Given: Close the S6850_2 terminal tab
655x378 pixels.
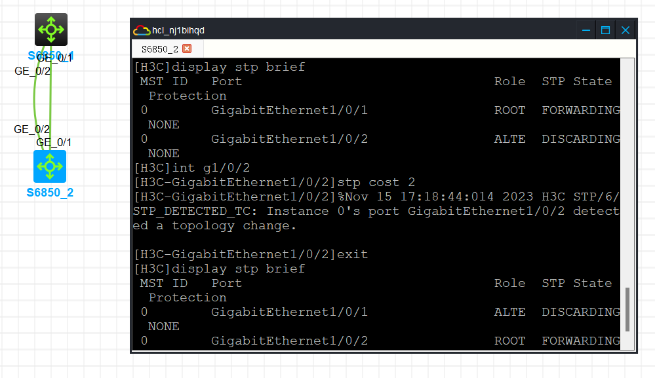Looking at the screenshot, I should pos(187,49).
